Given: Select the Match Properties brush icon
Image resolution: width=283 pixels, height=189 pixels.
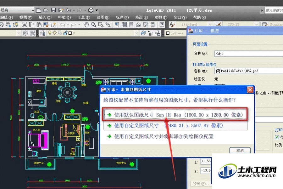Looking at the screenshot, I should coord(46,25).
